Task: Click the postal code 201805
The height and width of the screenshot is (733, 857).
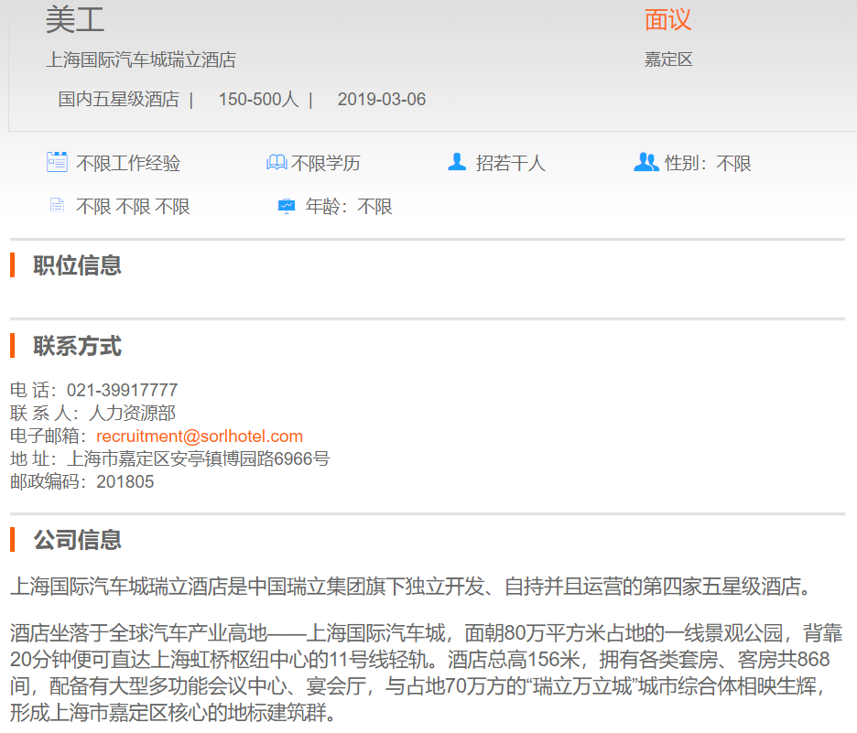Action: click(125, 482)
